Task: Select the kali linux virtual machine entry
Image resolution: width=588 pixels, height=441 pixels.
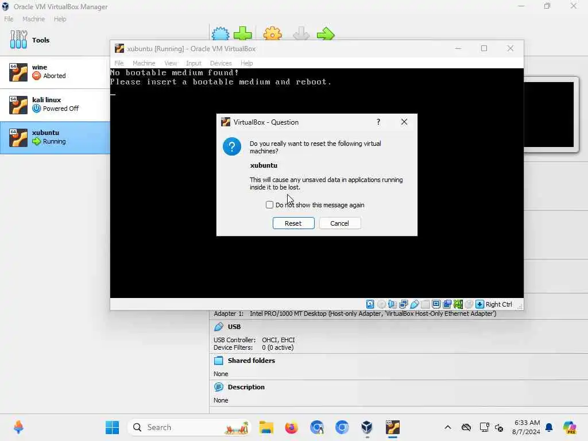Action: (x=55, y=105)
